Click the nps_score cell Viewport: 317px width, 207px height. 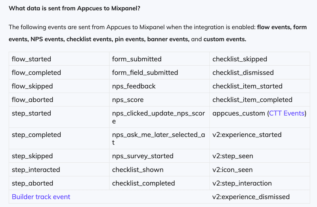click(x=159, y=100)
